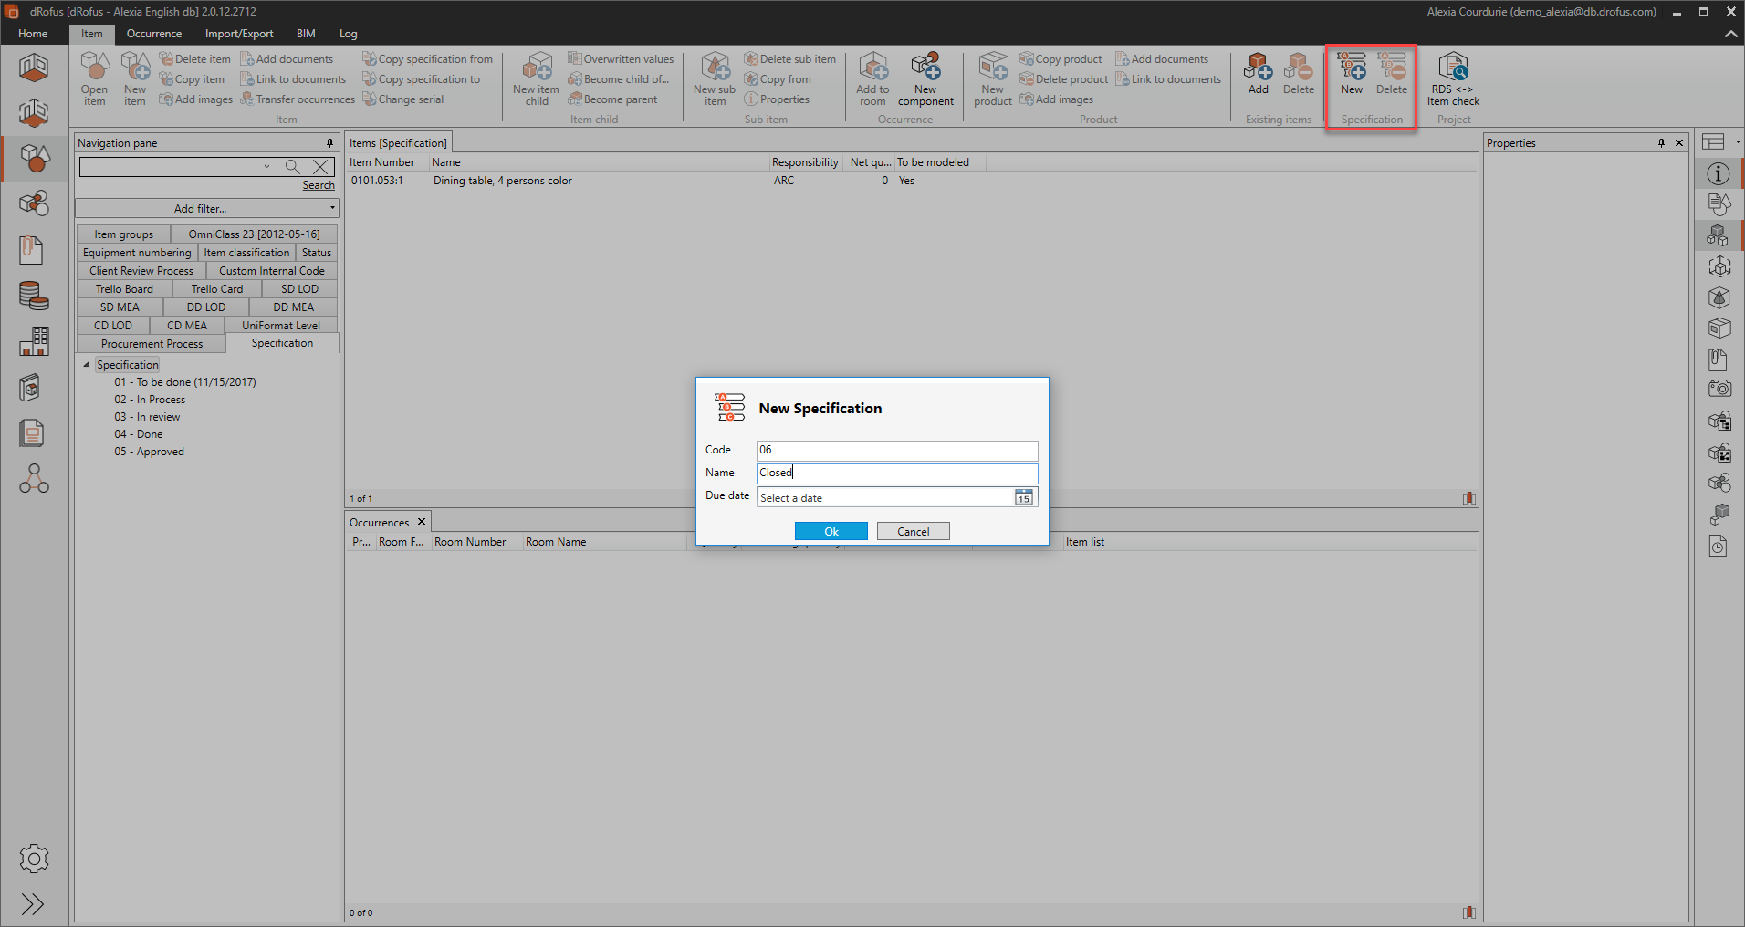Open the Add filter dropdown
This screenshot has height=927, width=1745.
(x=206, y=209)
